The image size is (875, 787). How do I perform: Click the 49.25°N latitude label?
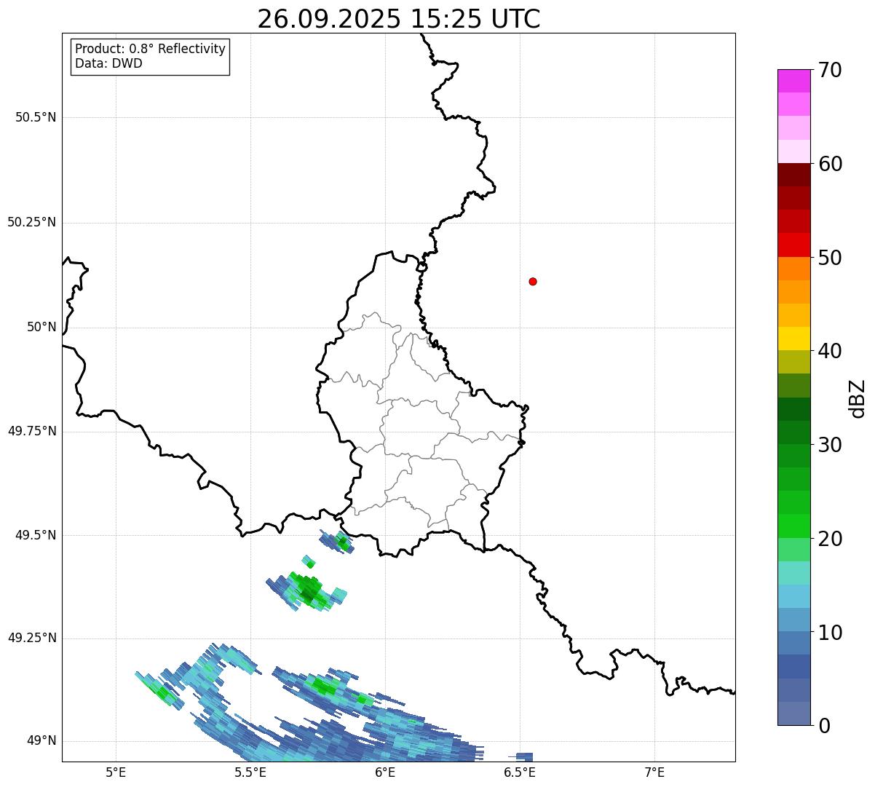point(31,638)
